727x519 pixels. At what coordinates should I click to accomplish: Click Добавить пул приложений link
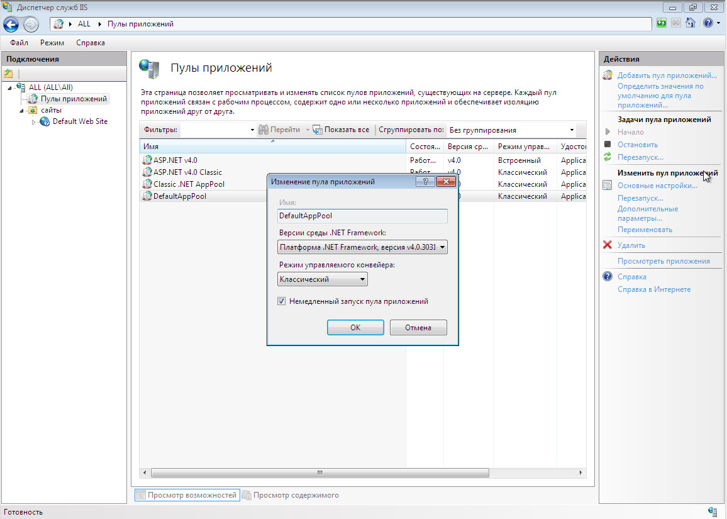[667, 75]
